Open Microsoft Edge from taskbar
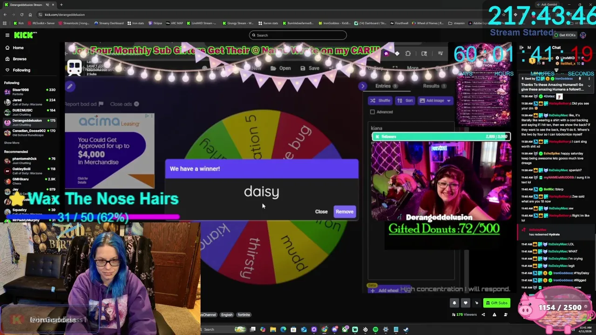This screenshot has width=596, height=335. (283, 329)
